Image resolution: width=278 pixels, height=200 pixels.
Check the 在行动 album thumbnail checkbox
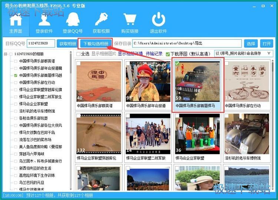(x=226, y=63)
